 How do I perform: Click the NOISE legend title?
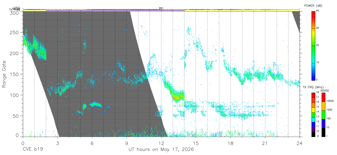(325, 91)
